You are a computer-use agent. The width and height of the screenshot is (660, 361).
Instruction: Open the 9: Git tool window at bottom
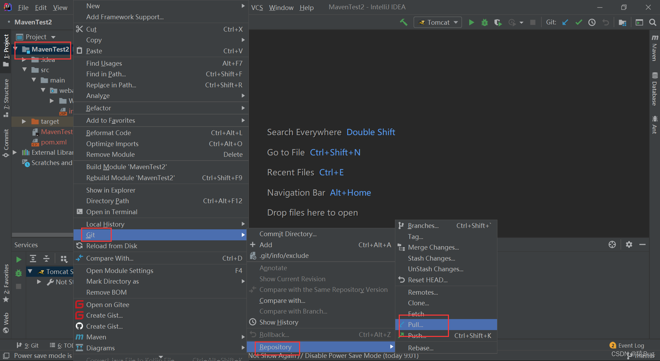pyautogui.click(x=27, y=345)
